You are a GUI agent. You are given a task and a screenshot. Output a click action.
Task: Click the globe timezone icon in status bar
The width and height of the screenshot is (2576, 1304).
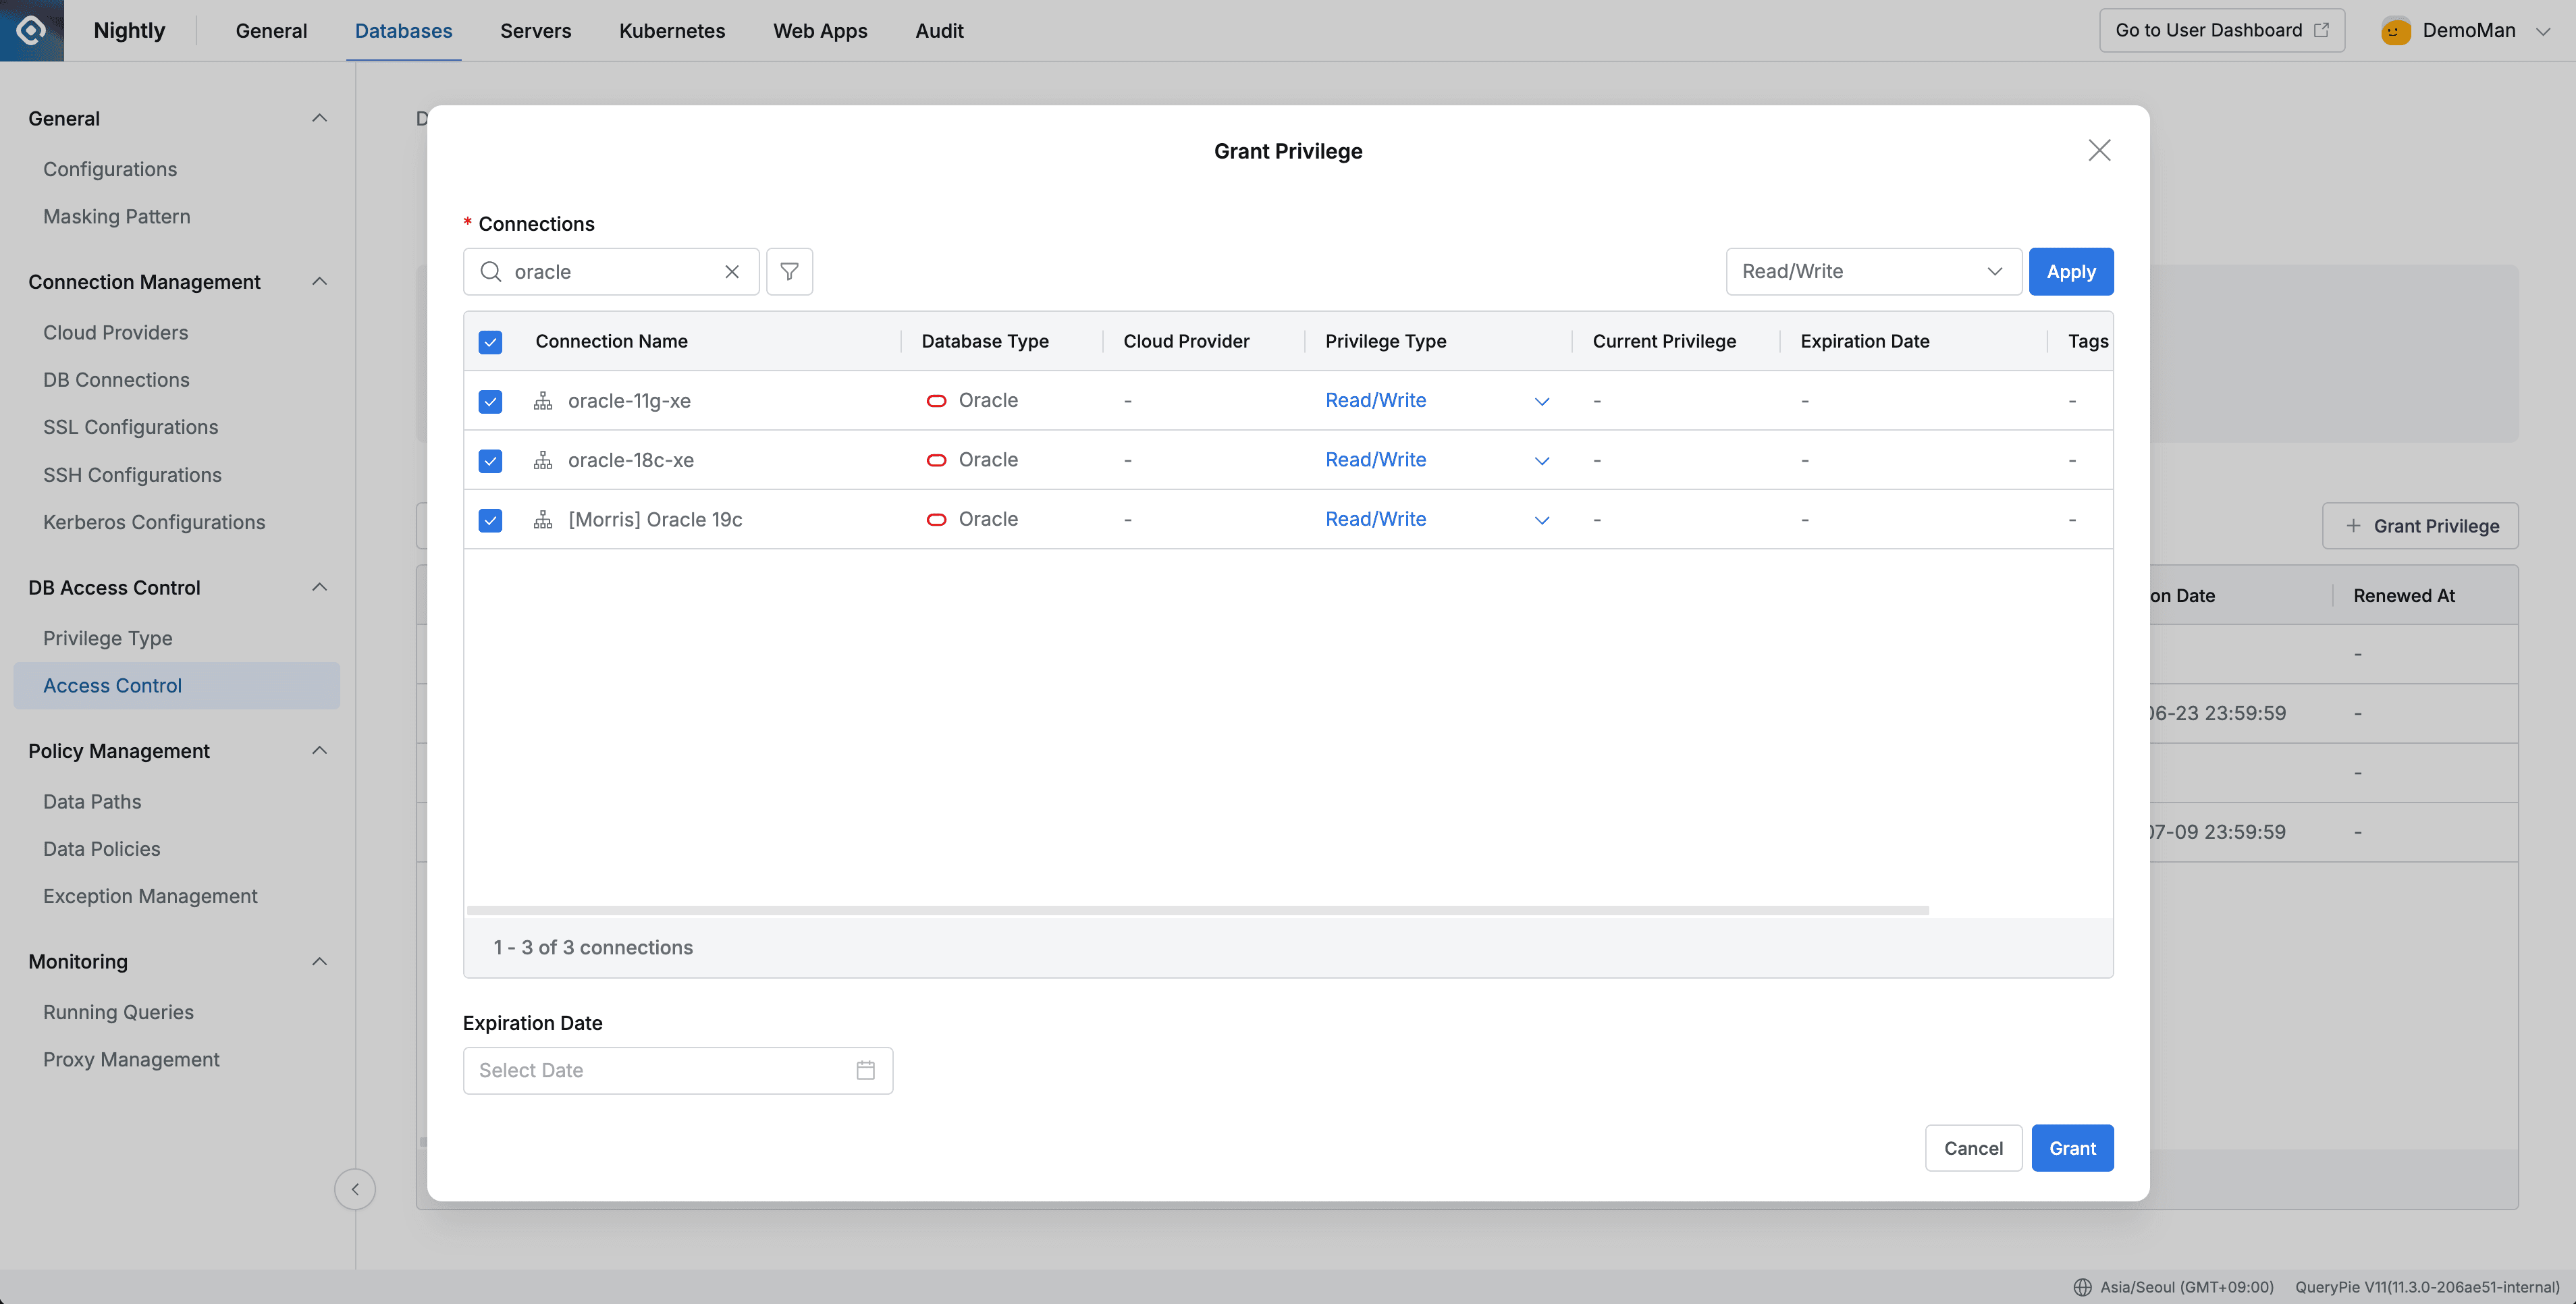[2082, 1287]
